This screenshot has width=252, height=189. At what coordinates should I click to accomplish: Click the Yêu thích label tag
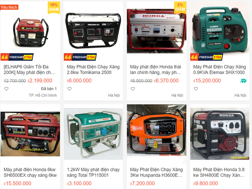[x=9, y=7]
